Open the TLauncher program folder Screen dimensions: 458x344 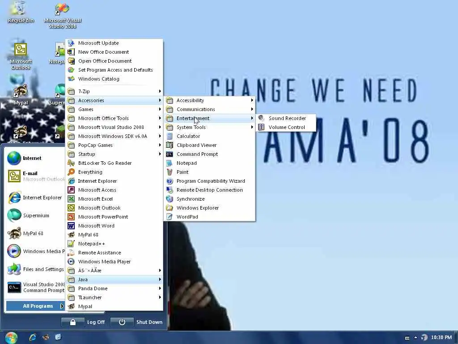[114, 297]
